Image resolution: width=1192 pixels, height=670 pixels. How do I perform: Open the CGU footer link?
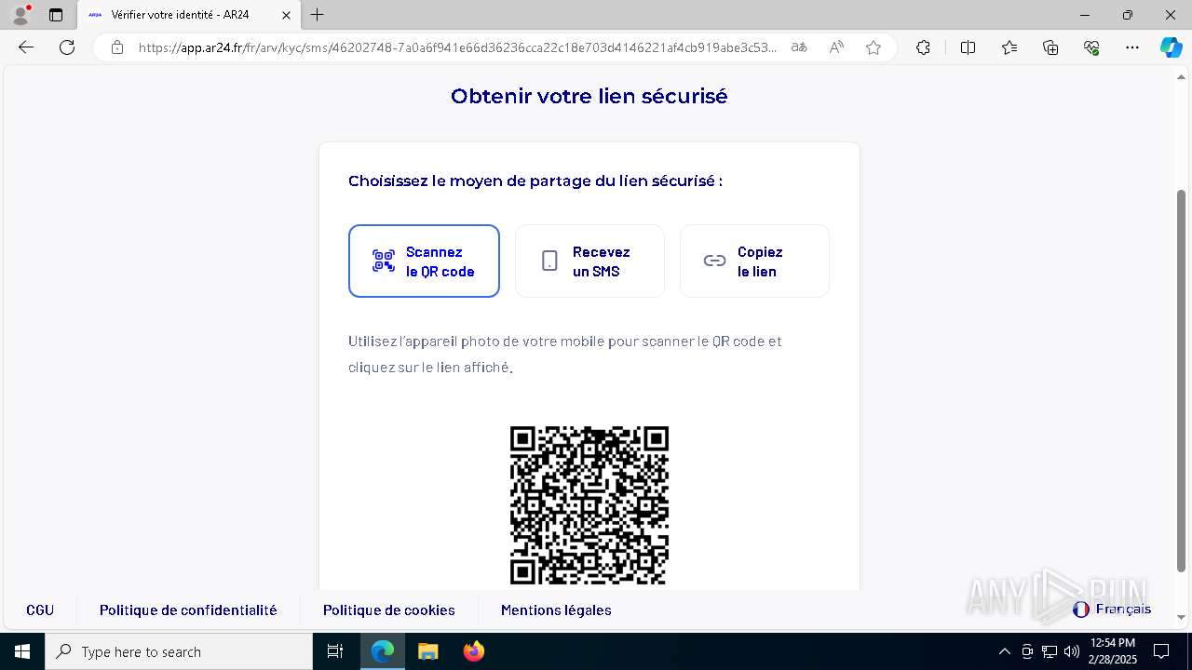pyautogui.click(x=40, y=610)
